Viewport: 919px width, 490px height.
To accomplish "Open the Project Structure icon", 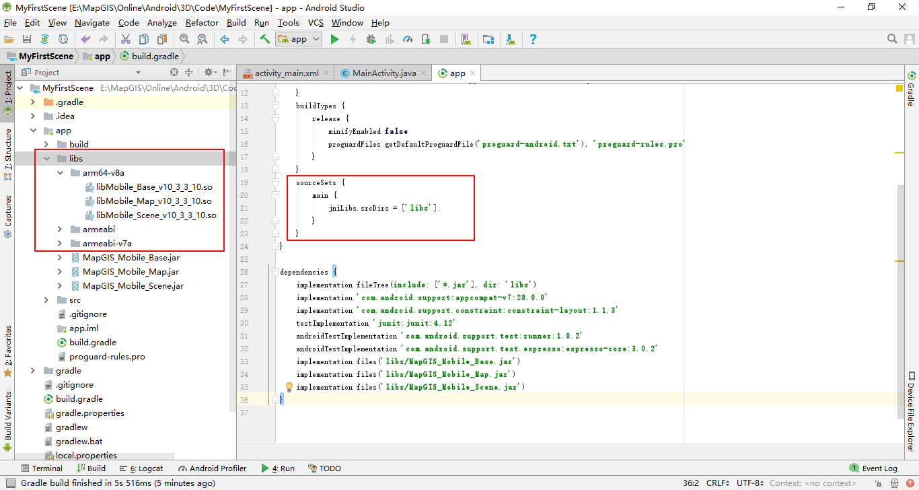I will coord(488,40).
